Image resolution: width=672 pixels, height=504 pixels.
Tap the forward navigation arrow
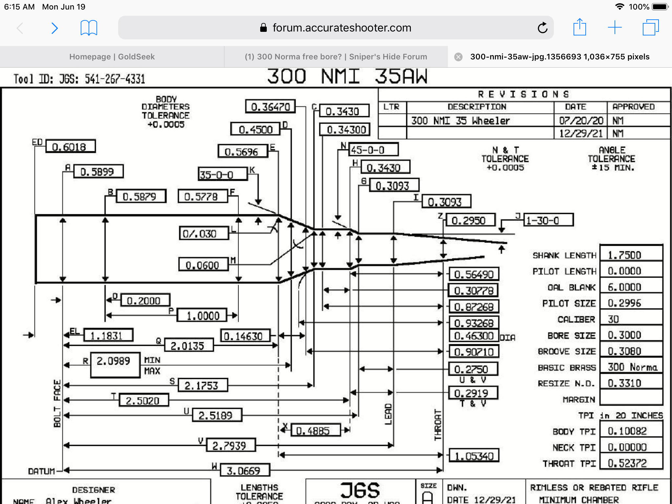tap(54, 28)
